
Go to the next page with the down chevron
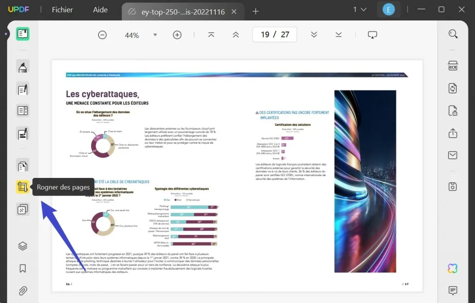tap(314, 34)
